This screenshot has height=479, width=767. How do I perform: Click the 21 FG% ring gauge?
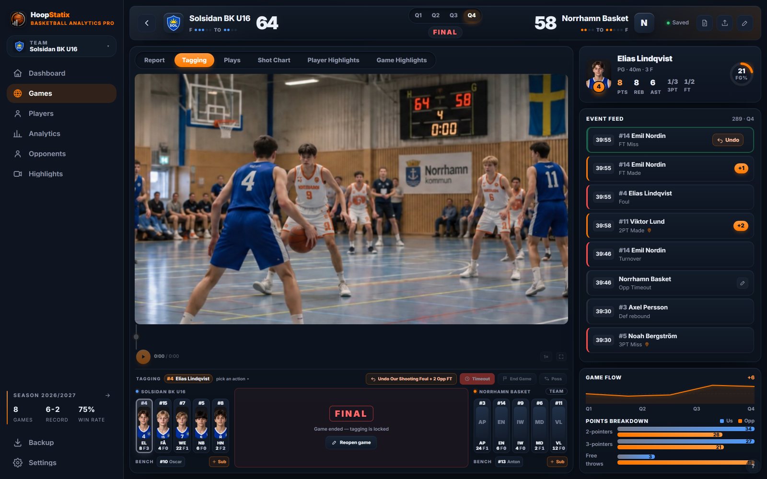pyautogui.click(x=742, y=74)
